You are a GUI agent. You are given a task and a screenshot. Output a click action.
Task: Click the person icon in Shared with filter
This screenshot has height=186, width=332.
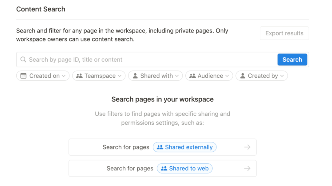click(135, 76)
